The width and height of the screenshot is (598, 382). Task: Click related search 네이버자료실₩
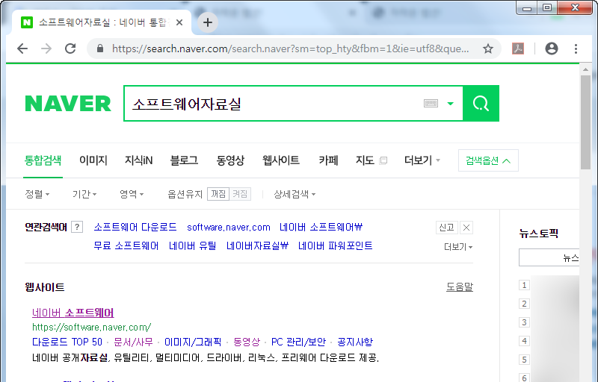(257, 245)
